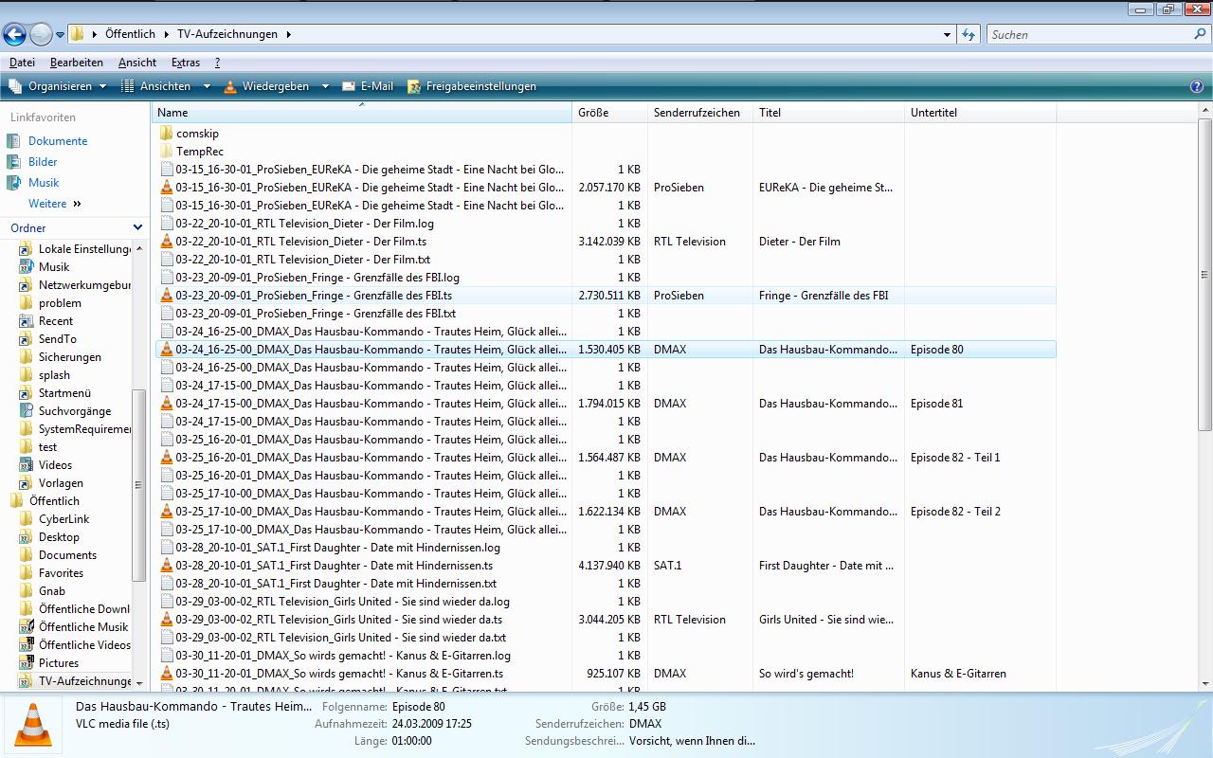Refresh the folder view
Image resolution: width=1213 pixels, height=758 pixels.
[969, 35]
